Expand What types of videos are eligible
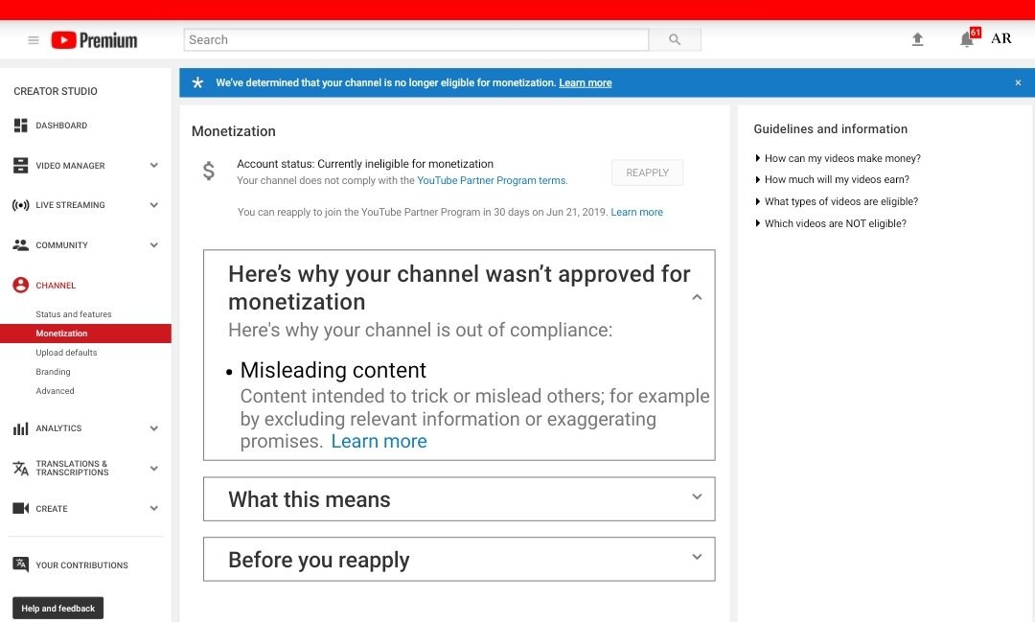The width and height of the screenshot is (1035, 622). (837, 201)
